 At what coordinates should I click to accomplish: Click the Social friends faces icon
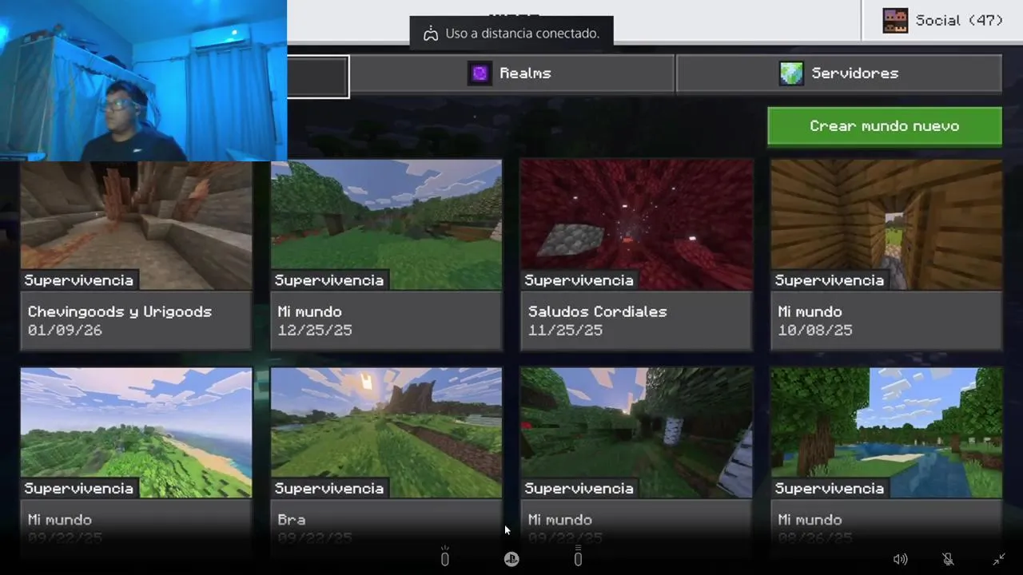[x=895, y=21]
